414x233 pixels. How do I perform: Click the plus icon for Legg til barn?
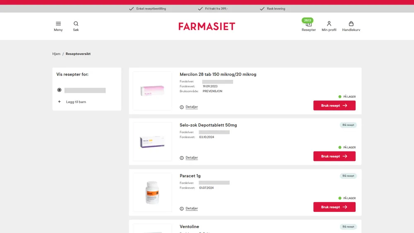tap(59, 101)
